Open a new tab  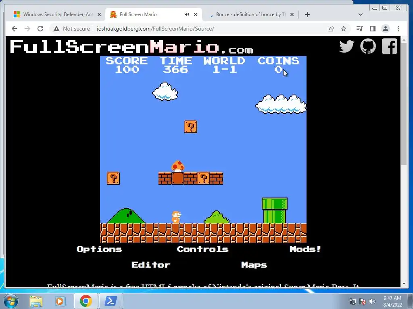[307, 14]
